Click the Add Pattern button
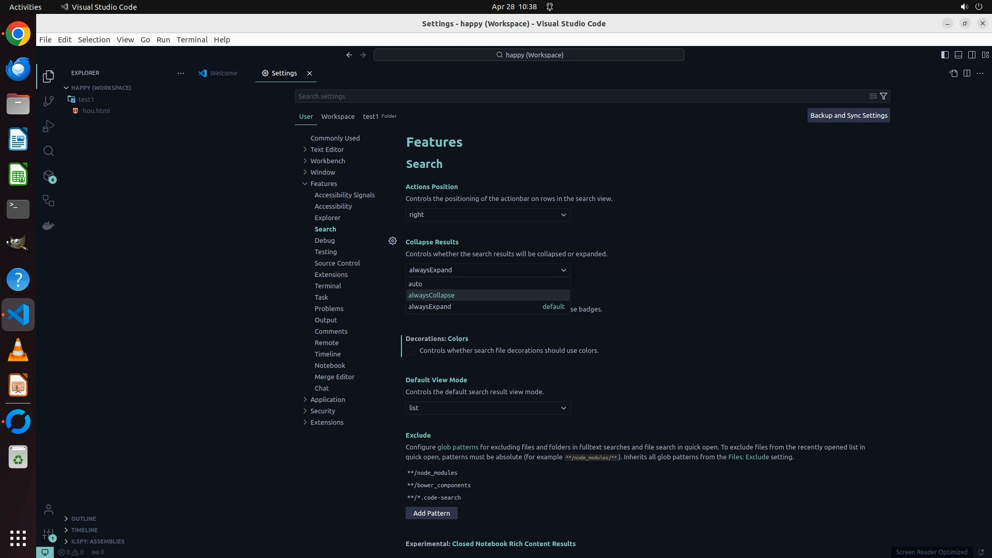This screenshot has height=558, width=992. (431, 513)
